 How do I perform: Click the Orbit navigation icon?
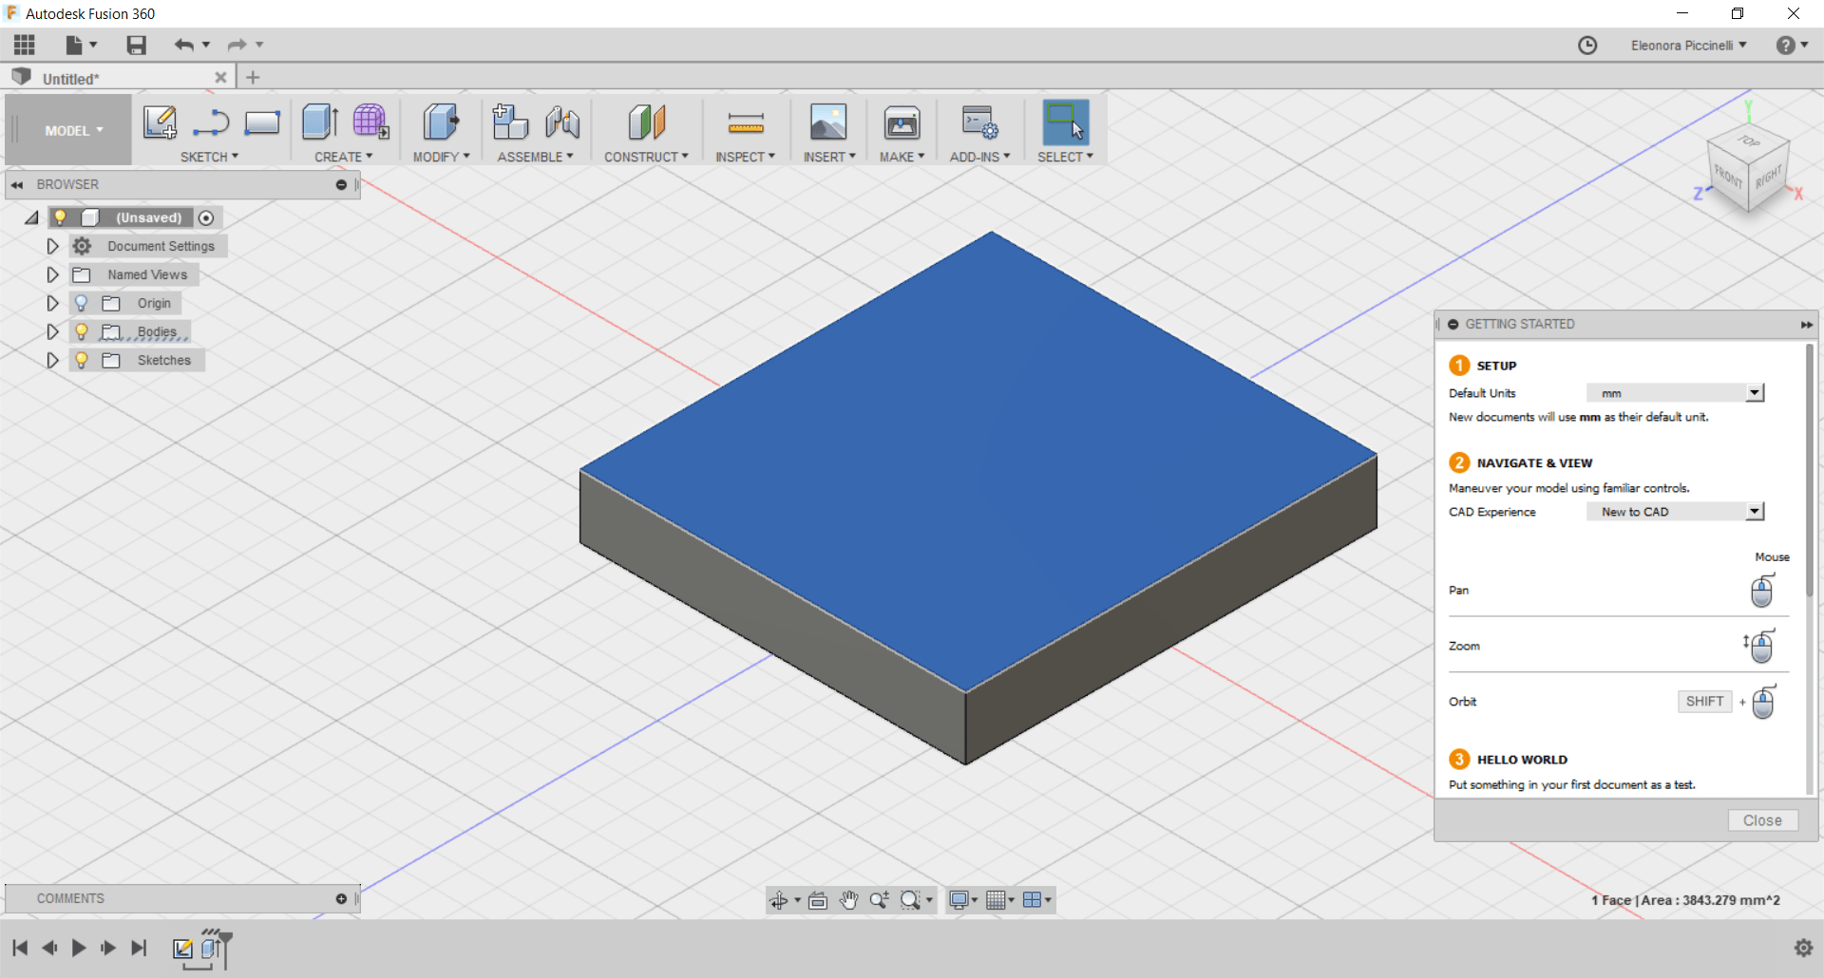point(779,900)
